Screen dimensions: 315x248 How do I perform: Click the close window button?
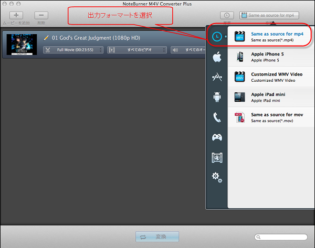tap(5, 4)
